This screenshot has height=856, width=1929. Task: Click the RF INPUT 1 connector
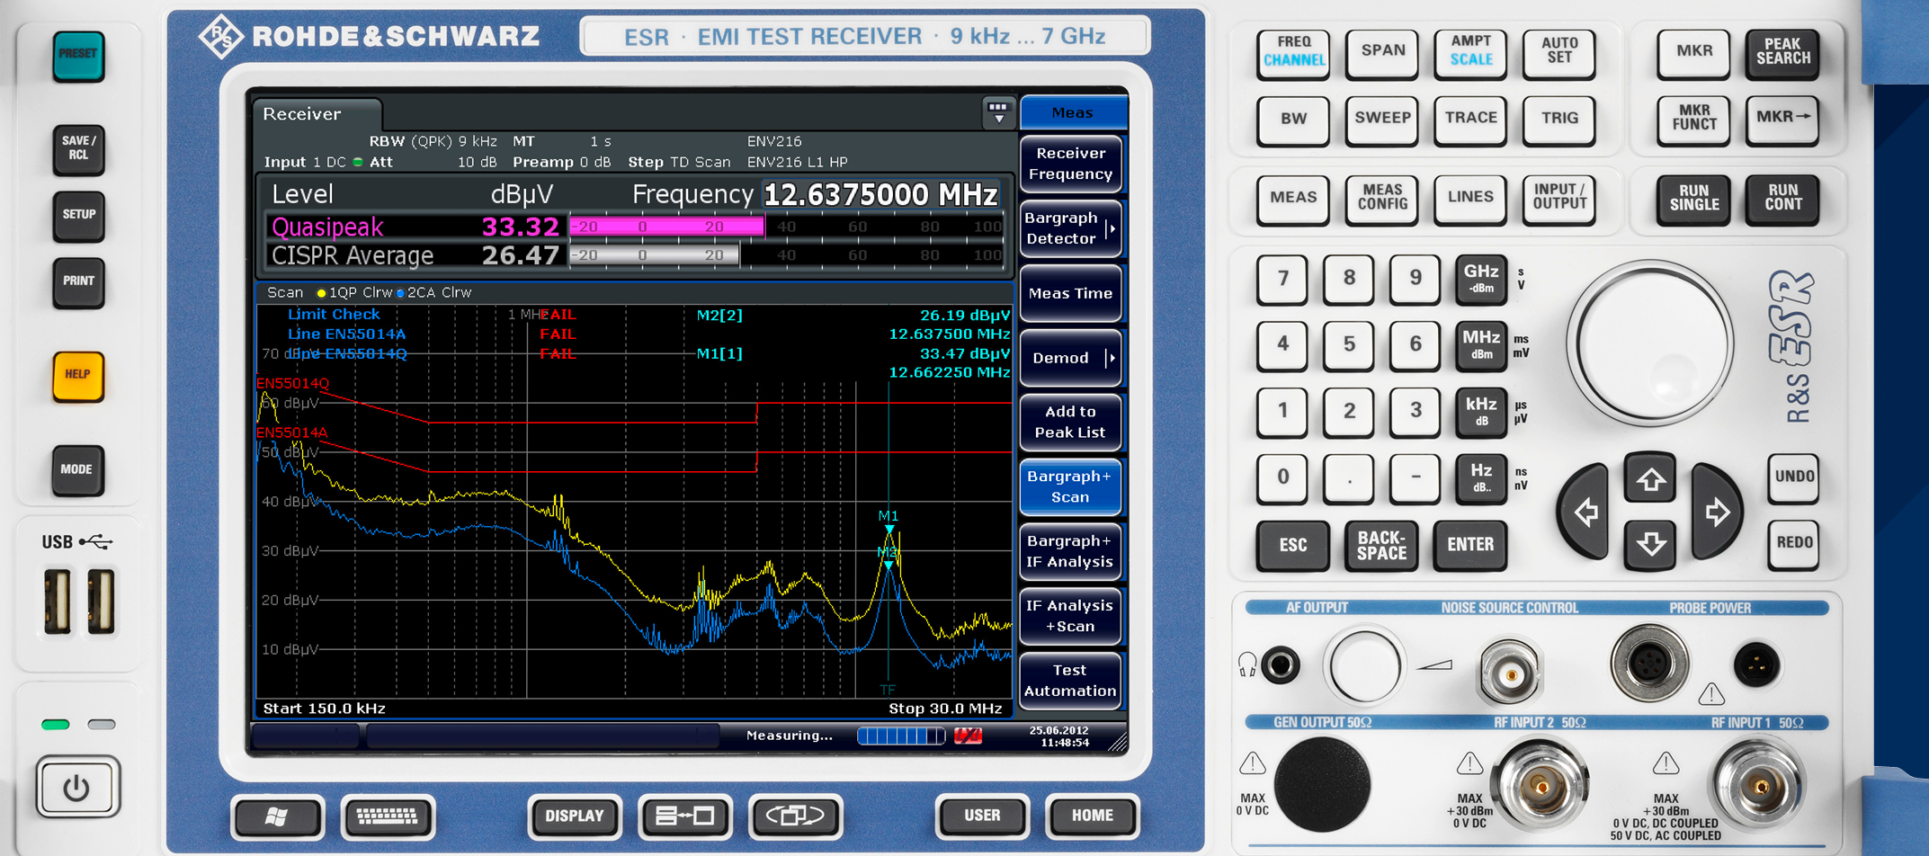(x=1760, y=787)
